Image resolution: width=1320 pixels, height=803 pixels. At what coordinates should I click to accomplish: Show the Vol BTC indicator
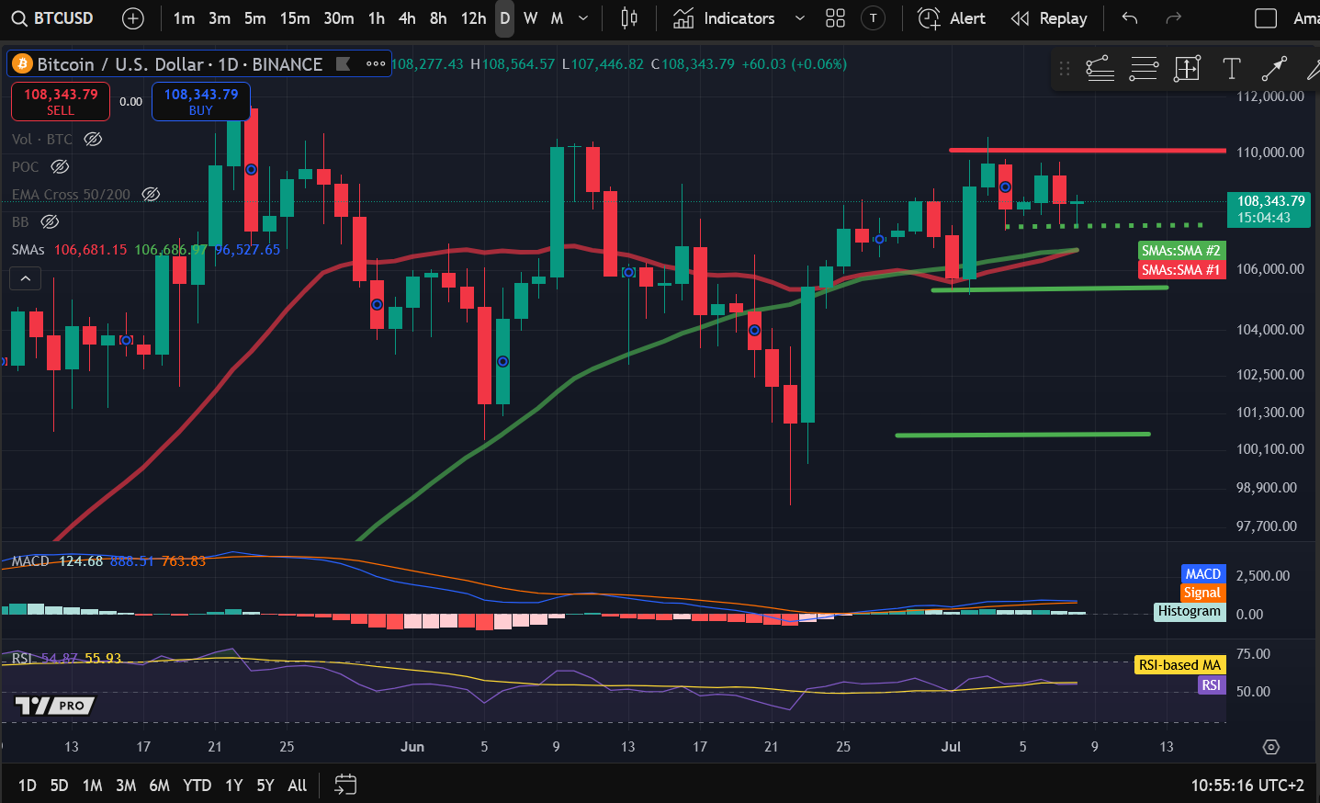(93, 139)
